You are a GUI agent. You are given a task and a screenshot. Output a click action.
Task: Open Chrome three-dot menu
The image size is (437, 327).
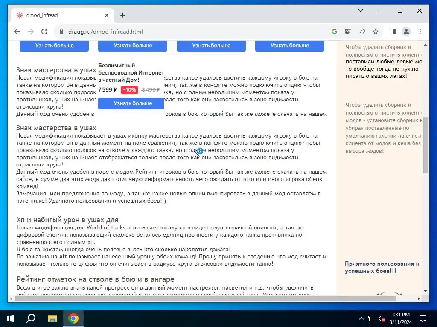coord(420,32)
